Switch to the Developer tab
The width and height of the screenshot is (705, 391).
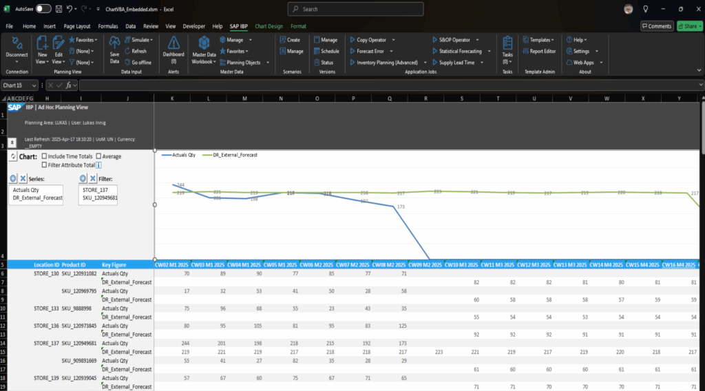pyautogui.click(x=193, y=26)
